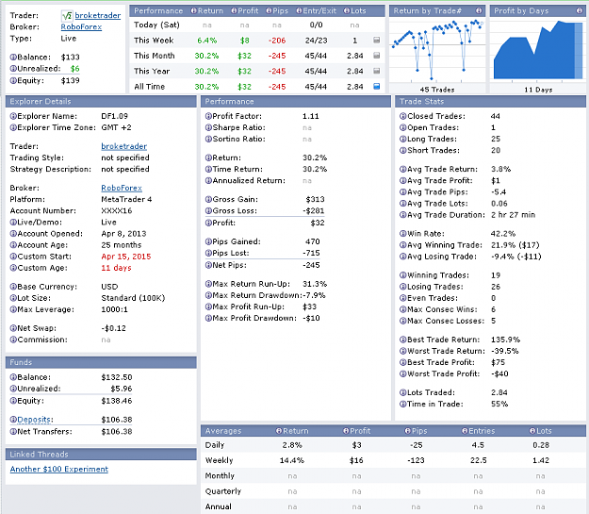The width and height of the screenshot is (589, 514).
Task: Click account number XXXX16
Action: click(117, 210)
